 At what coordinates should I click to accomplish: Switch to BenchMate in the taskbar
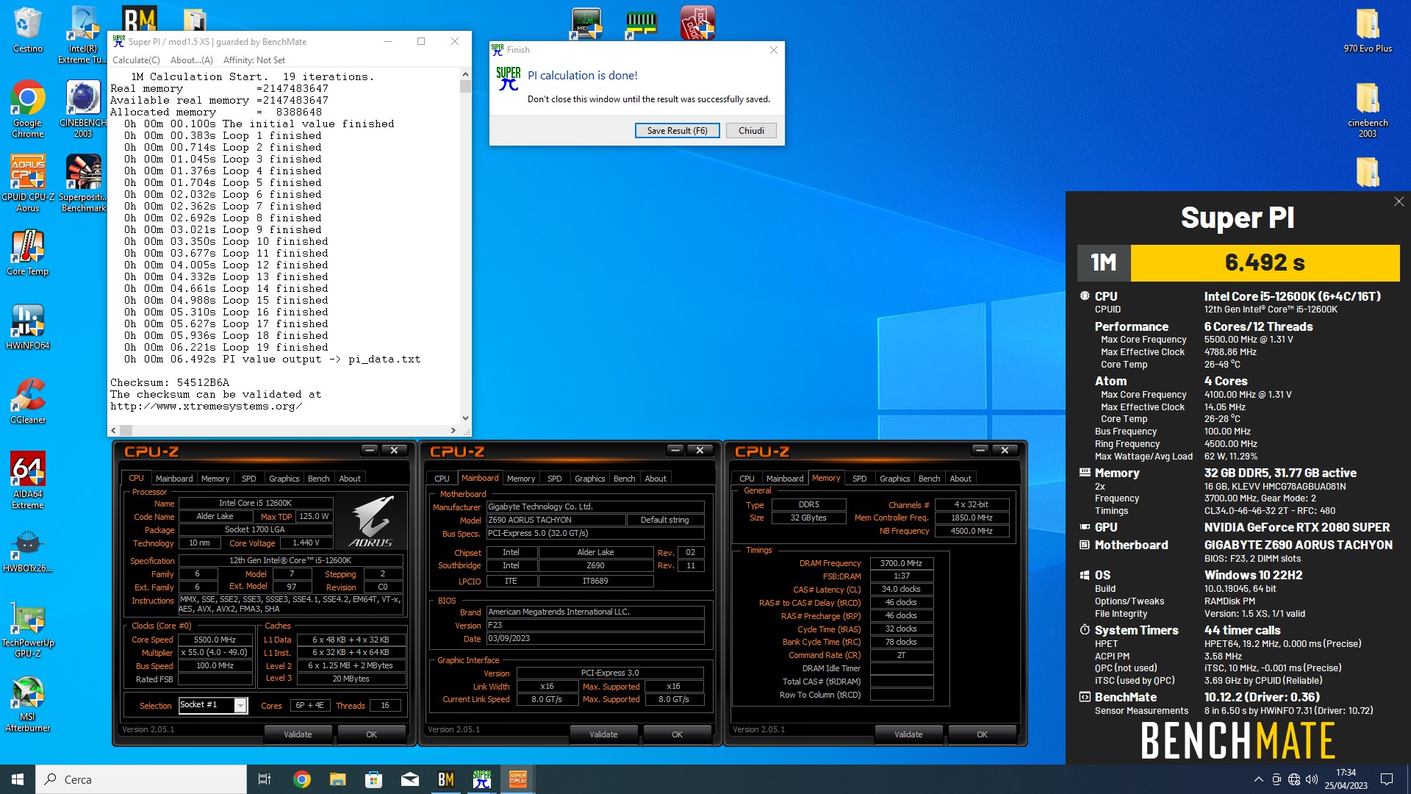click(446, 779)
